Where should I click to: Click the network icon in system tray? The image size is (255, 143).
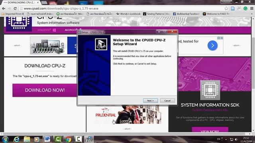pyautogui.click(x=231, y=139)
